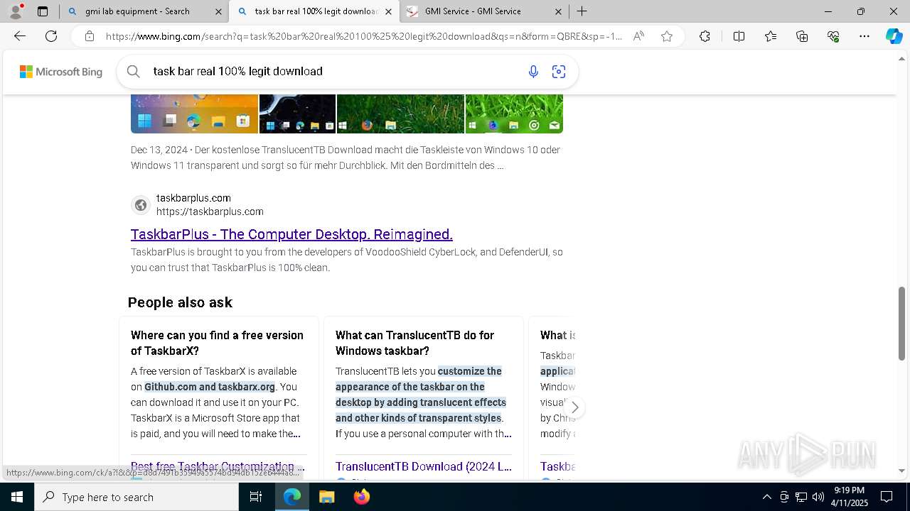Open the Extensions puzzle icon
This screenshot has height=511, width=910.
[705, 36]
